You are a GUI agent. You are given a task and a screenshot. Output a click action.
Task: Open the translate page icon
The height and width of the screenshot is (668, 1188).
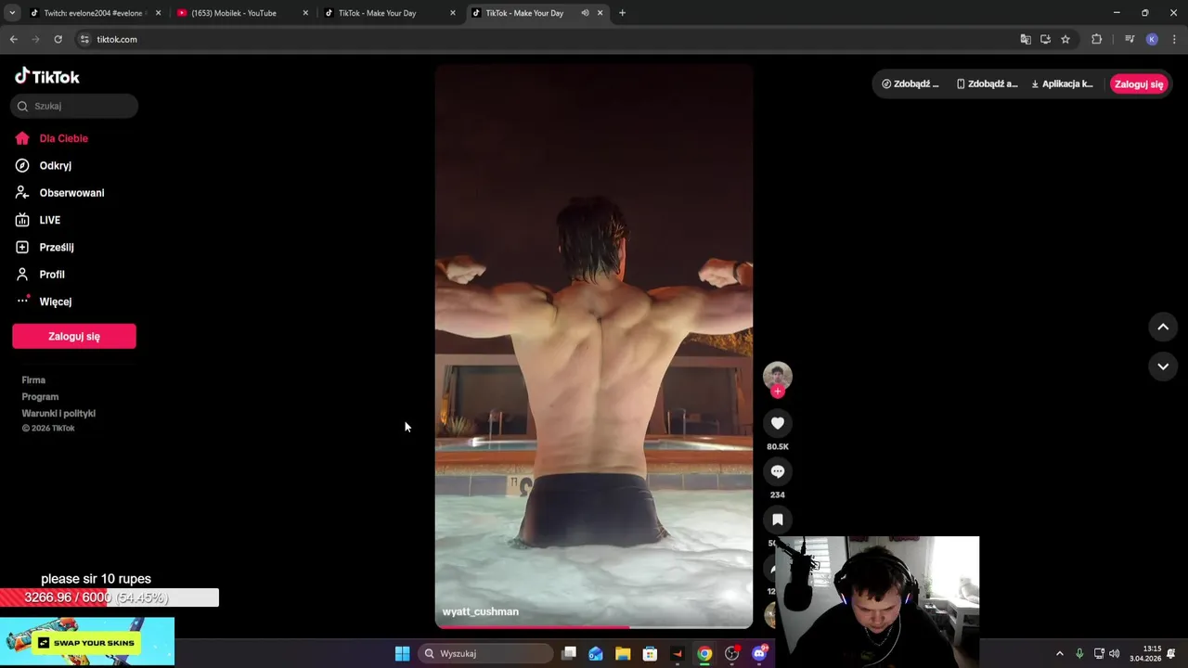(1026, 39)
